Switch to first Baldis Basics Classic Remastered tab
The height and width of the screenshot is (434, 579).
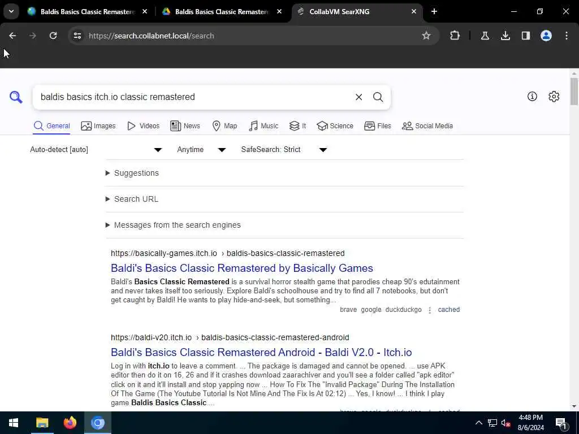pos(87,11)
